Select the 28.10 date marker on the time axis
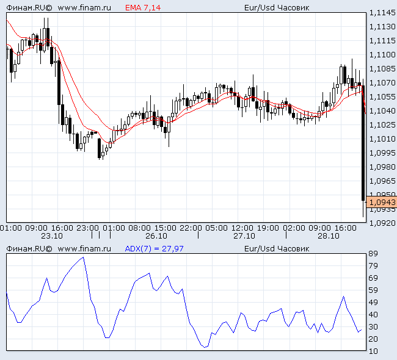 click(x=328, y=236)
